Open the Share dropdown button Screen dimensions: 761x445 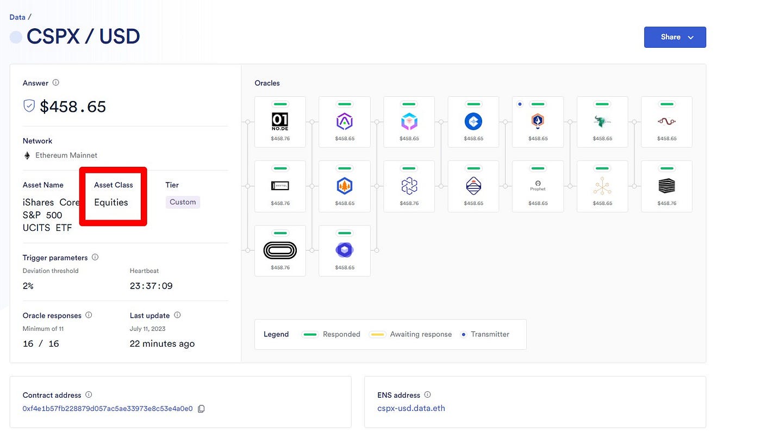click(x=675, y=37)
